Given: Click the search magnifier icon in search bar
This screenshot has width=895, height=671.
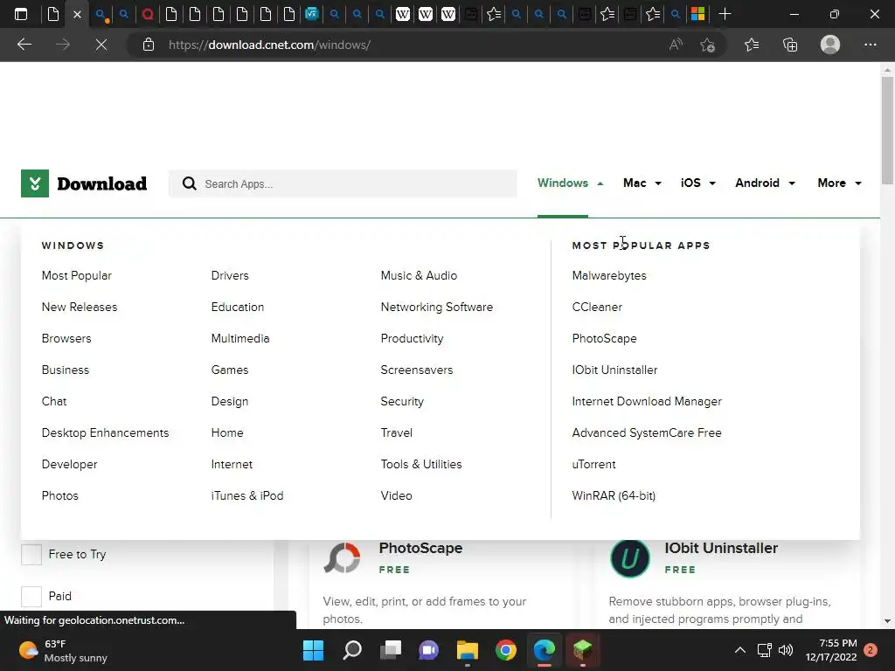Looking at the screenshot, I should pyautogui.click(x=189, y=183).
